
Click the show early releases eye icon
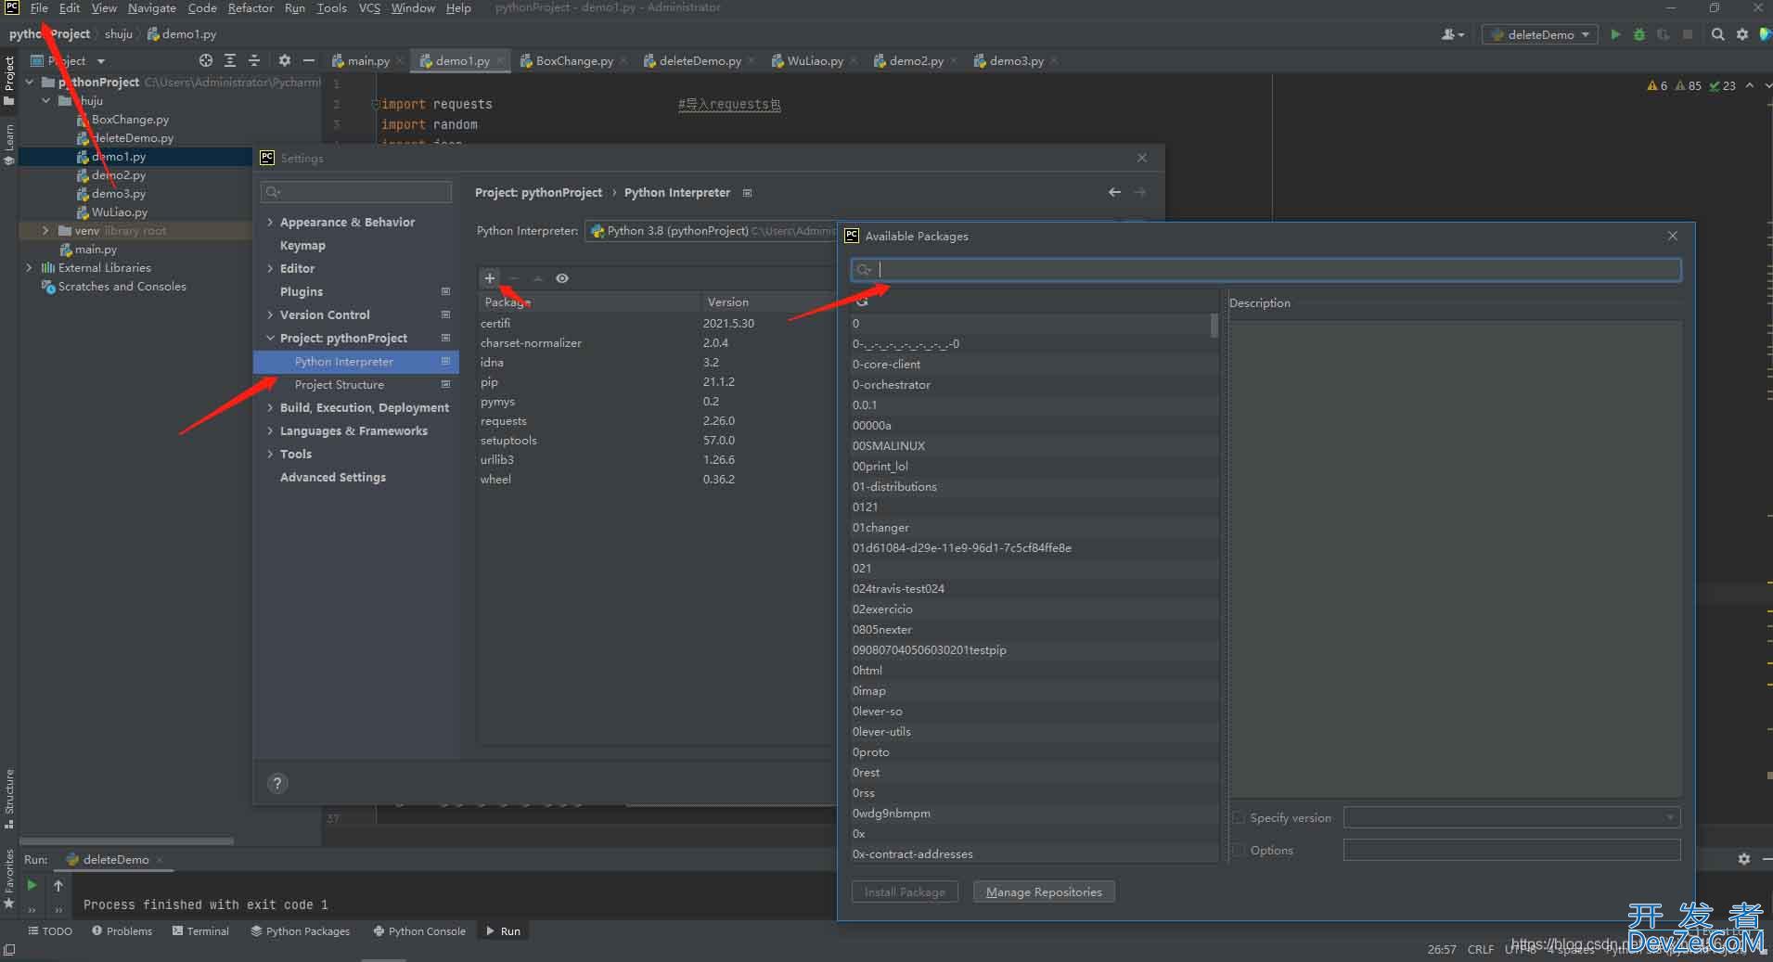562,277
